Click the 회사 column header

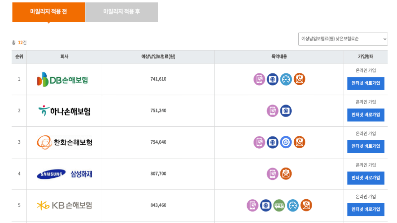[x=65, y=56]
